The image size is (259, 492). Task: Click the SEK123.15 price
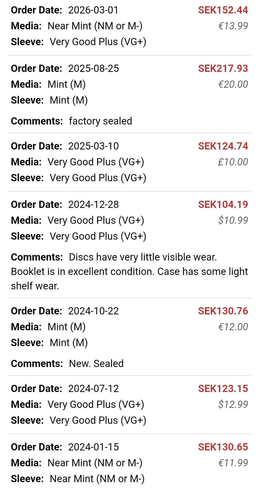(x=223, y=389)
